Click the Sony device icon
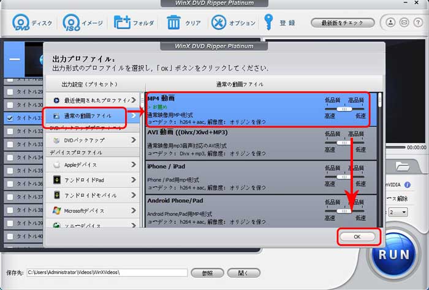This screenshot has width=429, height=290. [x=56, y=226]
